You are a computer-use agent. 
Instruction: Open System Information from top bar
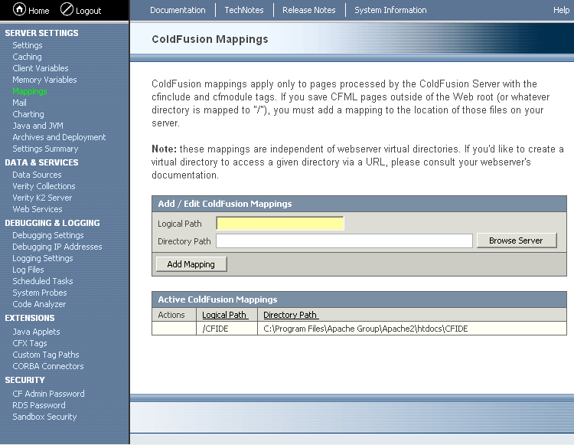(390, 10)
